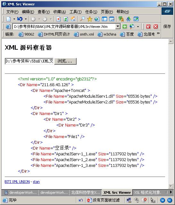Click the stop loading toolbar icon

click(x=58, y=19)
